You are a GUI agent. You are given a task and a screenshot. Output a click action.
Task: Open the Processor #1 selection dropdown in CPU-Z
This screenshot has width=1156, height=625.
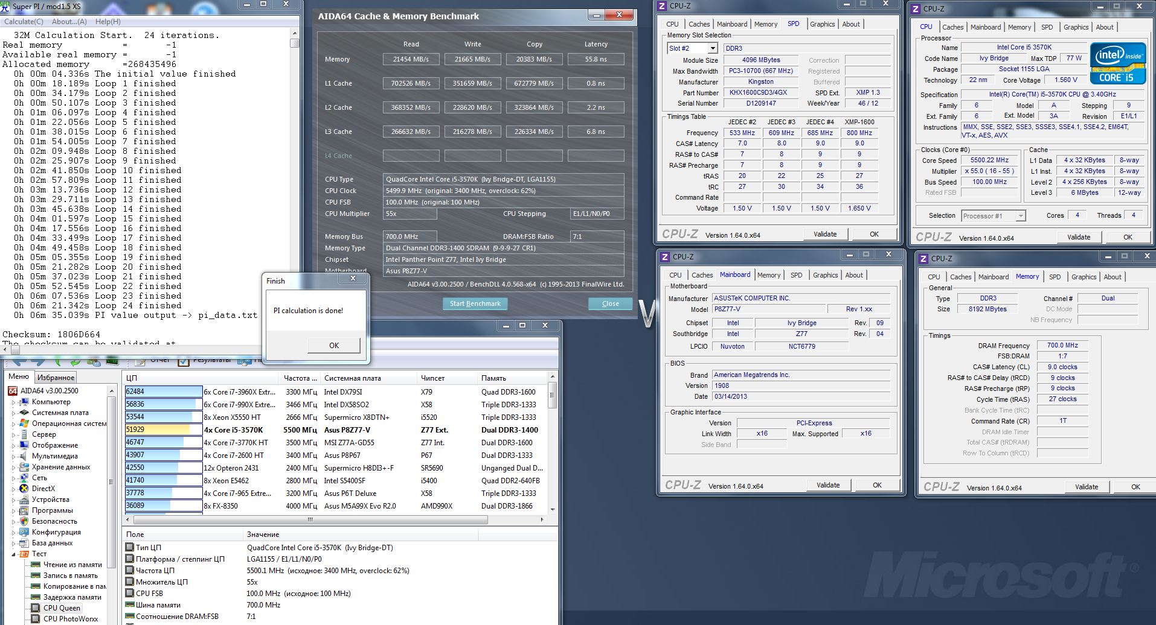click(1020, 216)
